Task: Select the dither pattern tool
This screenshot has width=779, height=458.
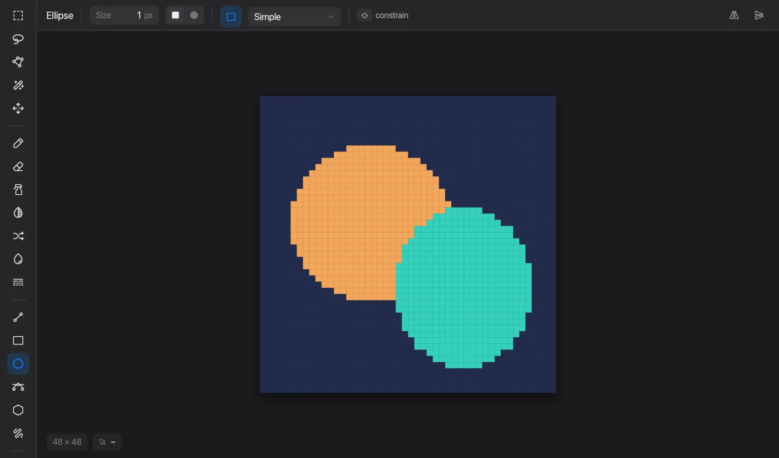Action: click(x=18, y=282)
